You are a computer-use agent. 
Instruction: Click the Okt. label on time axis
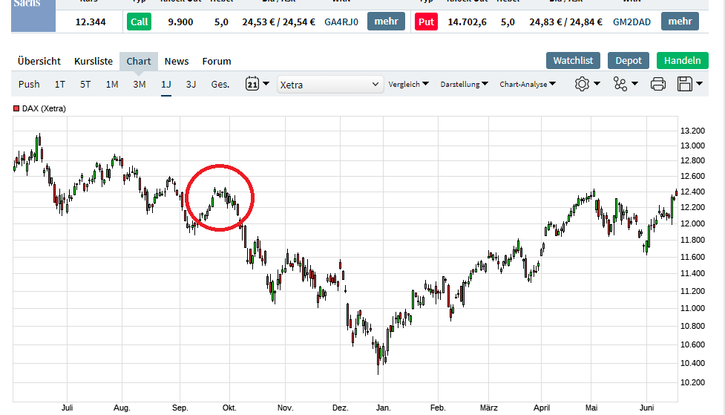click(229, 408)
